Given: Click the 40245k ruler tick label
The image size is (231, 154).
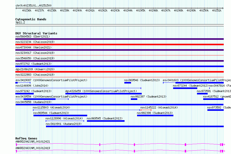Looking at the screenshot, I should click(140, 10).
